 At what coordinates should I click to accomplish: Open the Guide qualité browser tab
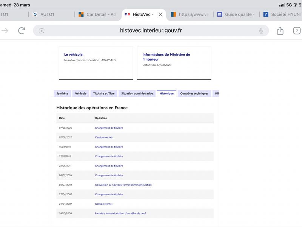point(236,14)
